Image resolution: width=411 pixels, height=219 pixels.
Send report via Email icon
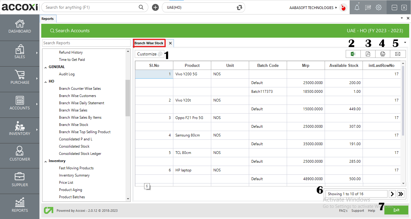(x=397, y=54)
